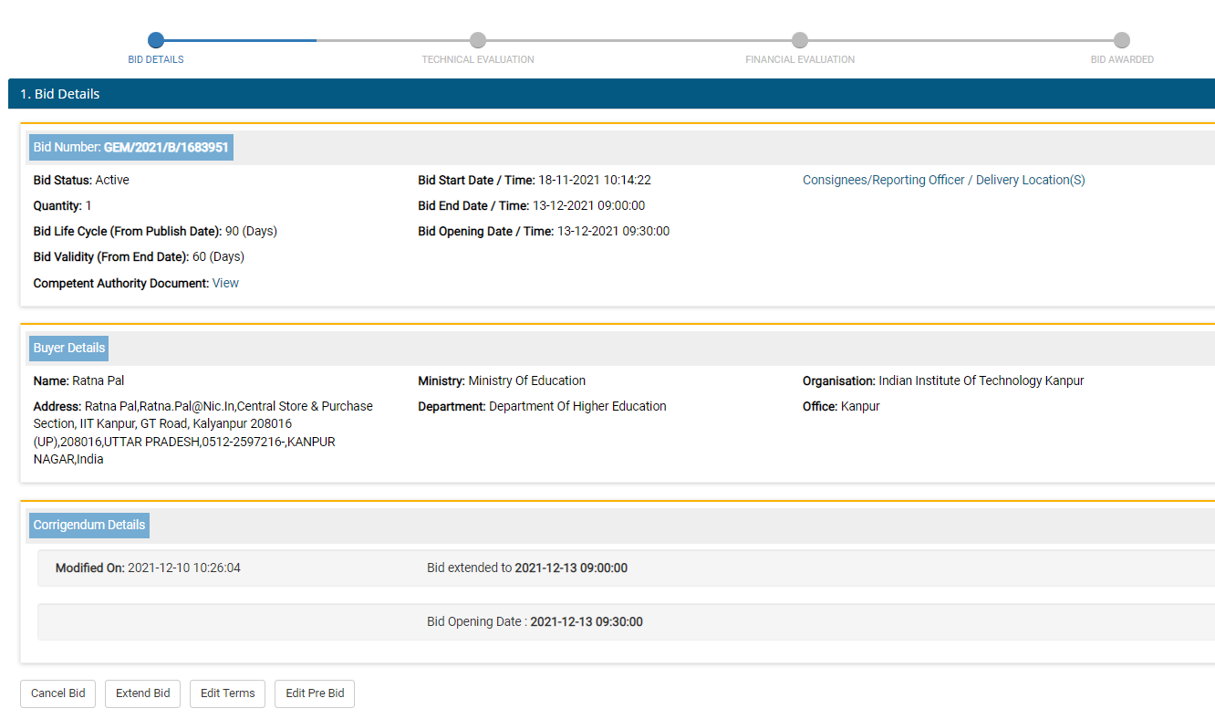The height and width of the screenshot is (719, 1215).
Task: Click the BID DETAILS stage label
Action: pyautogui.click(x=156, y=60)
